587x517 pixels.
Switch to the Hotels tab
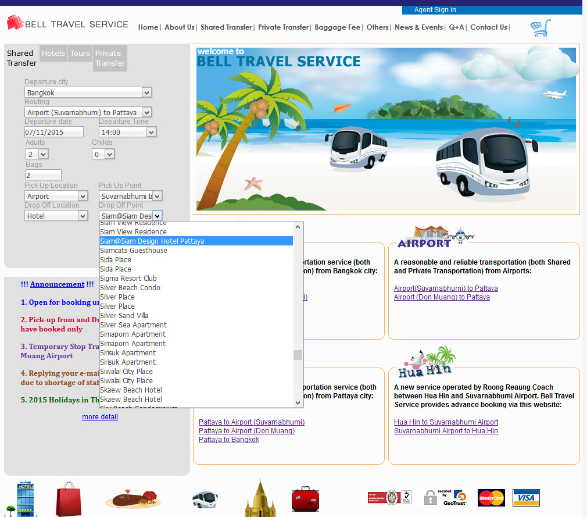point(53,53)
